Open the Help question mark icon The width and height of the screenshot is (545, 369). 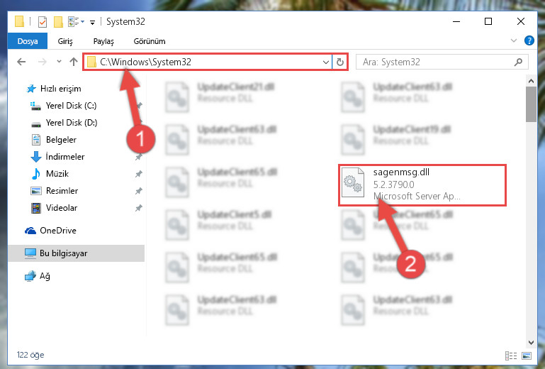coord(529,40)
